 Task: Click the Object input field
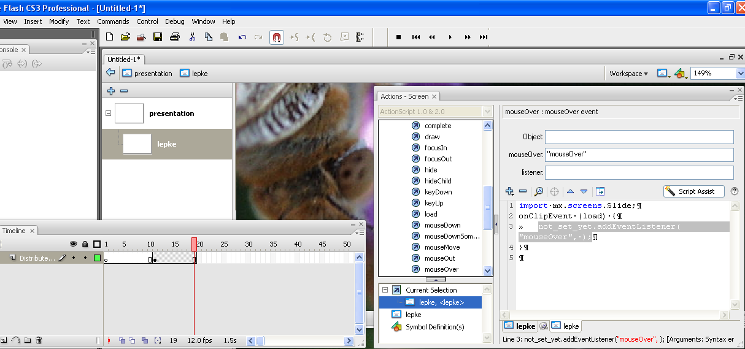click(639, 137)
